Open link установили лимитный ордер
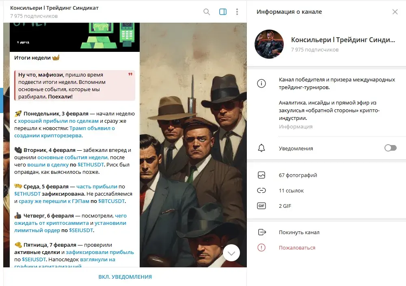406x286 pixels. click(70, 226)
